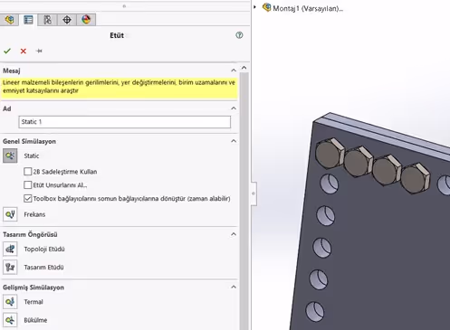Select the Bükülme study icon
Image resolution: width=450 pixels, height=330 pixels.
10,320
